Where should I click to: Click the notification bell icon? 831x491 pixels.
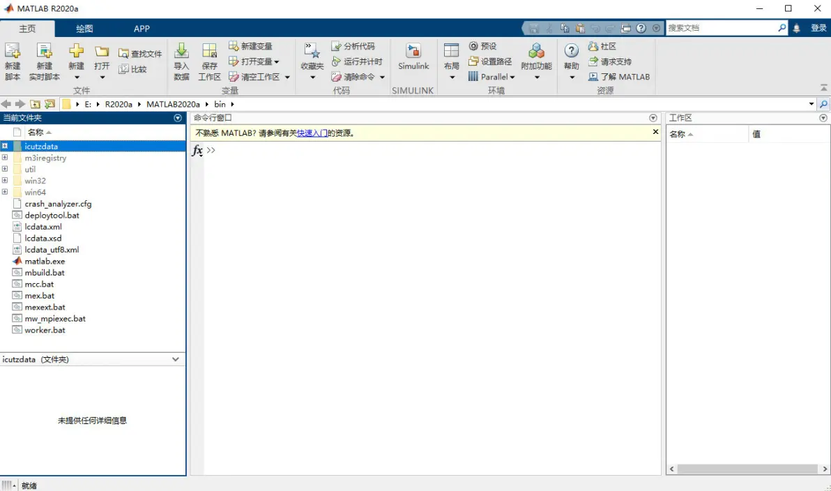pos(797,28)
